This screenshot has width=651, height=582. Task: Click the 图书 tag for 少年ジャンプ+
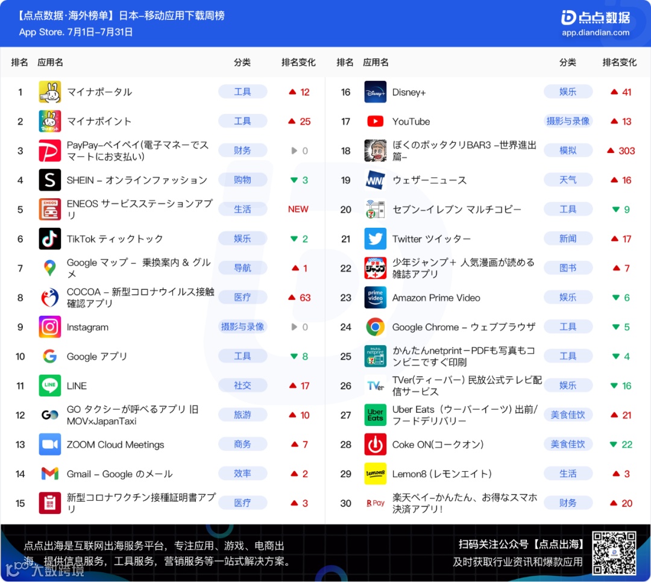coord(568,268)
